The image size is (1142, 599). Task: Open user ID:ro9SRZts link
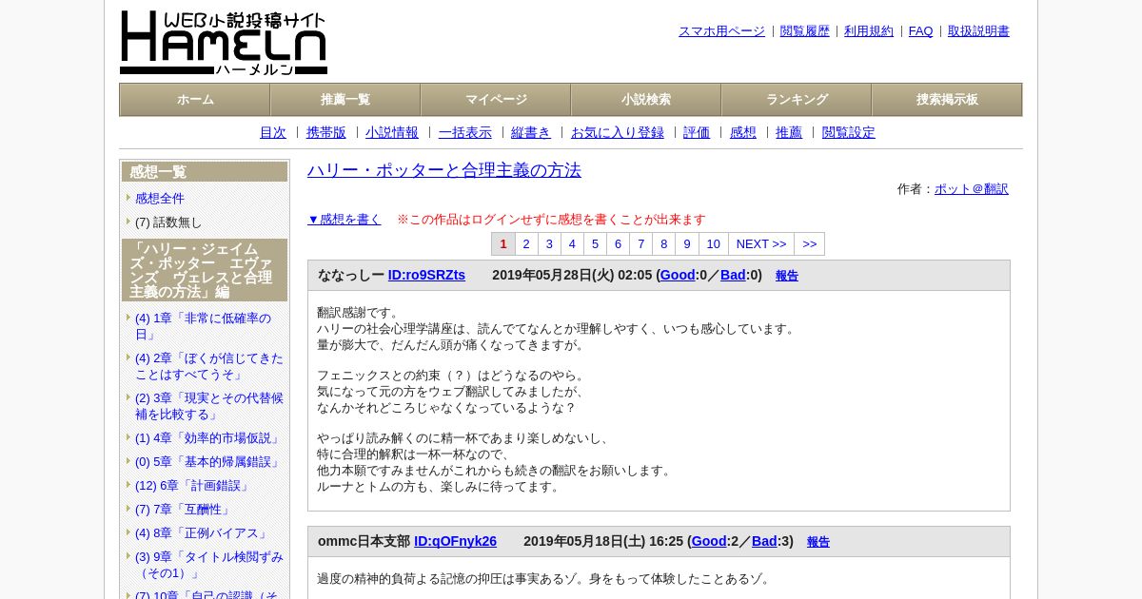(x=426, y=276)
